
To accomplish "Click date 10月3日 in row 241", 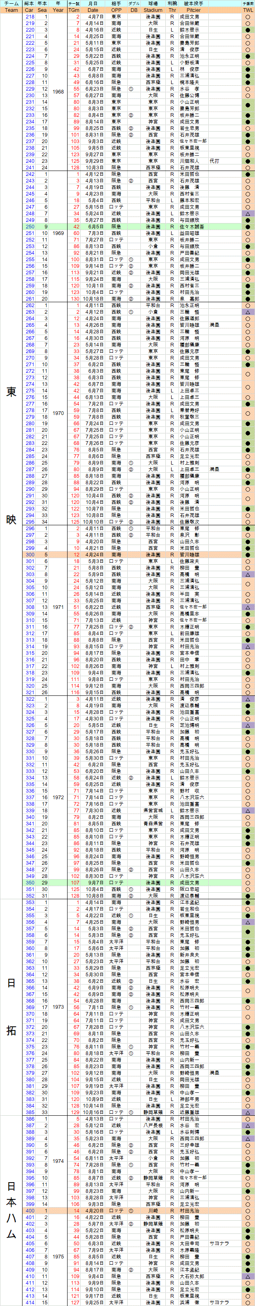I will tap(95, 167).
